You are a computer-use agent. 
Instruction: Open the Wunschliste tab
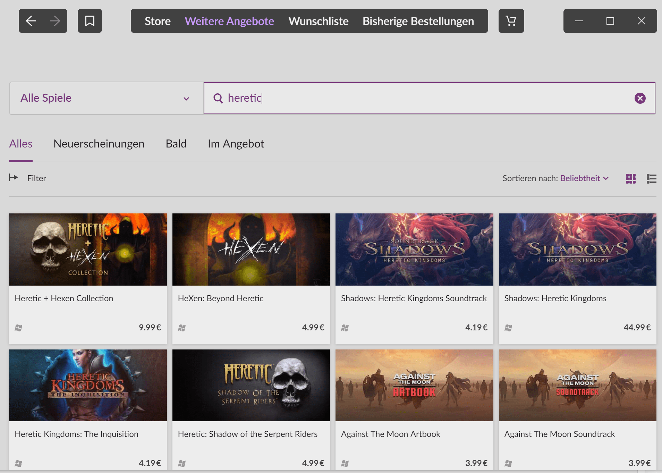(x=319, y=21)
